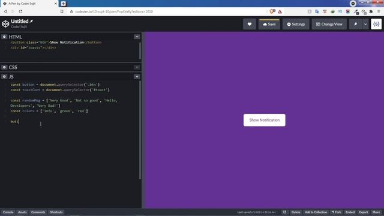Save the pen

click(x=269, y=24)
